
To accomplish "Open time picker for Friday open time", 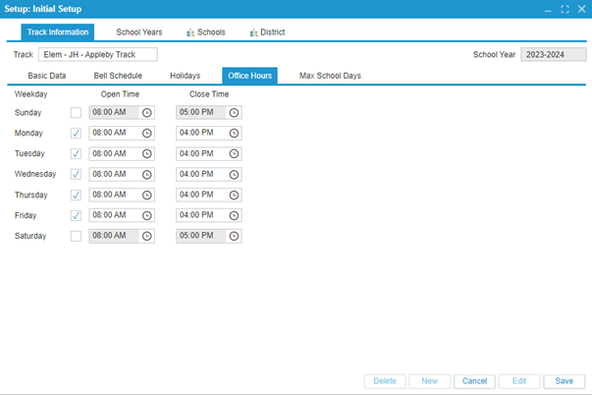I will pyautogui.click(x=147, y=215).
